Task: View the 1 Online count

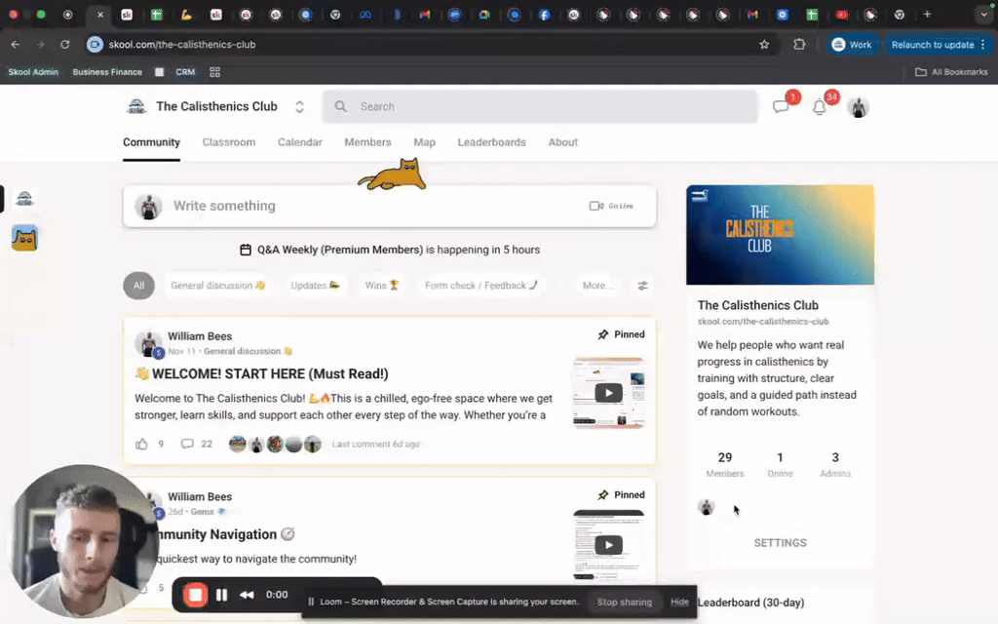Action: 780,464
